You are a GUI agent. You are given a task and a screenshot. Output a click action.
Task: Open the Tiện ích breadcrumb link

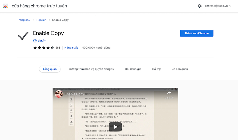coord(41,20)
